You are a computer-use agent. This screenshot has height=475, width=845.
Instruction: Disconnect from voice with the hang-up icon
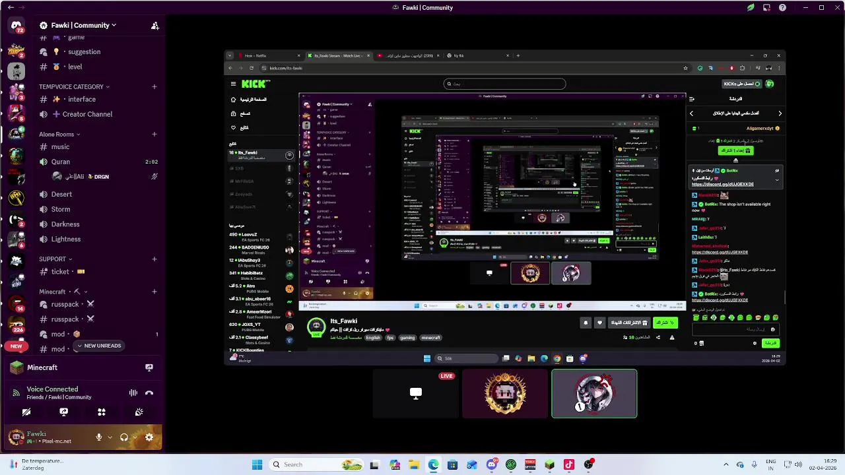tap(149, 393)
